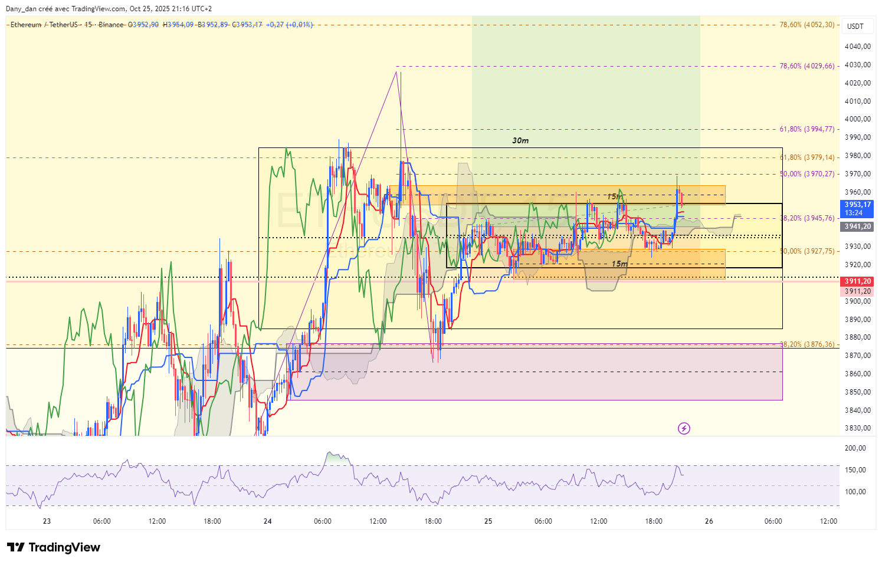
Task: Click the high value H3954,09
Action: (x=178, y=25)
